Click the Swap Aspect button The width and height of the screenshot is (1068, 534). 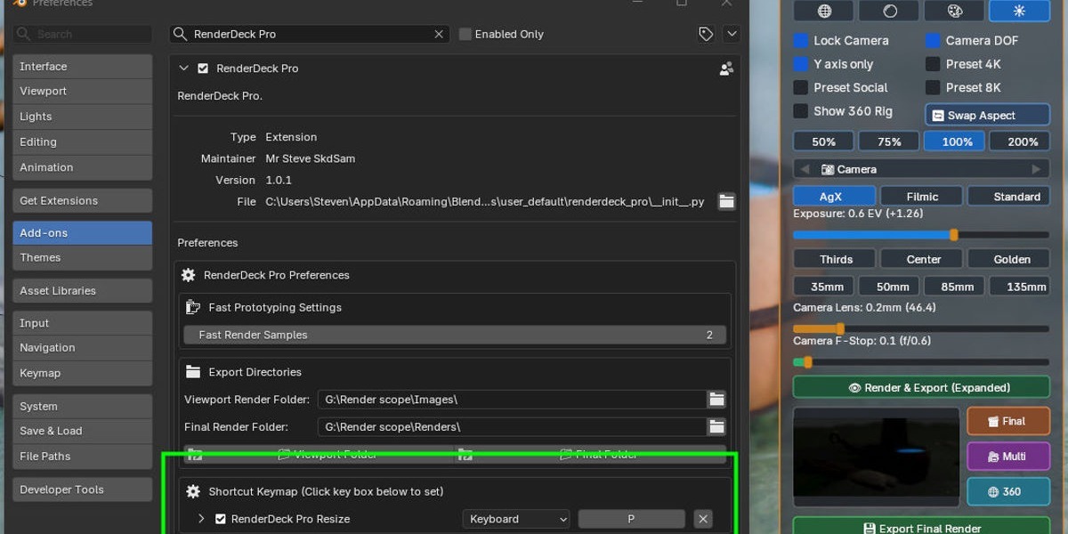(x=988, y=116)
